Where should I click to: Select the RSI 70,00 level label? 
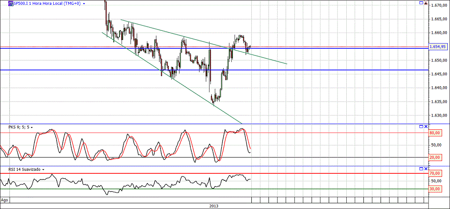point(435,173)
